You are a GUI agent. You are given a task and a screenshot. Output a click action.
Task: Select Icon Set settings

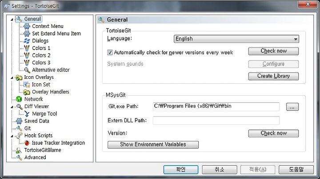pyautogui.click(x=41, y=85)
